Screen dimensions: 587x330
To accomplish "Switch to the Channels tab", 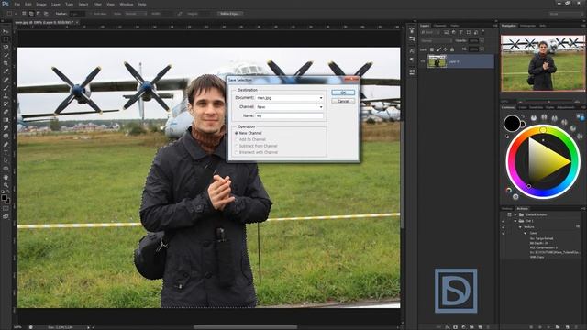I will coord(440,26).
